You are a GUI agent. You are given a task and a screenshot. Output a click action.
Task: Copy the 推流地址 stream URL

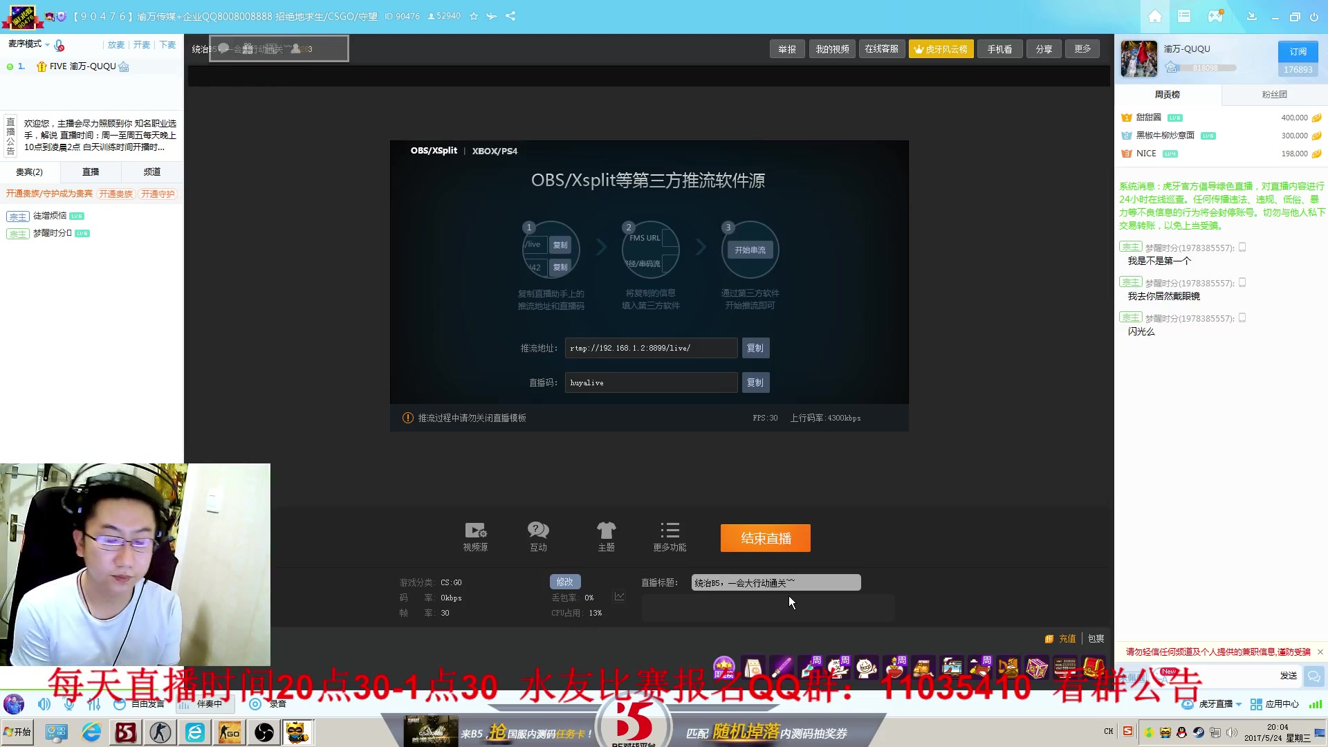[x=755, y=348]
